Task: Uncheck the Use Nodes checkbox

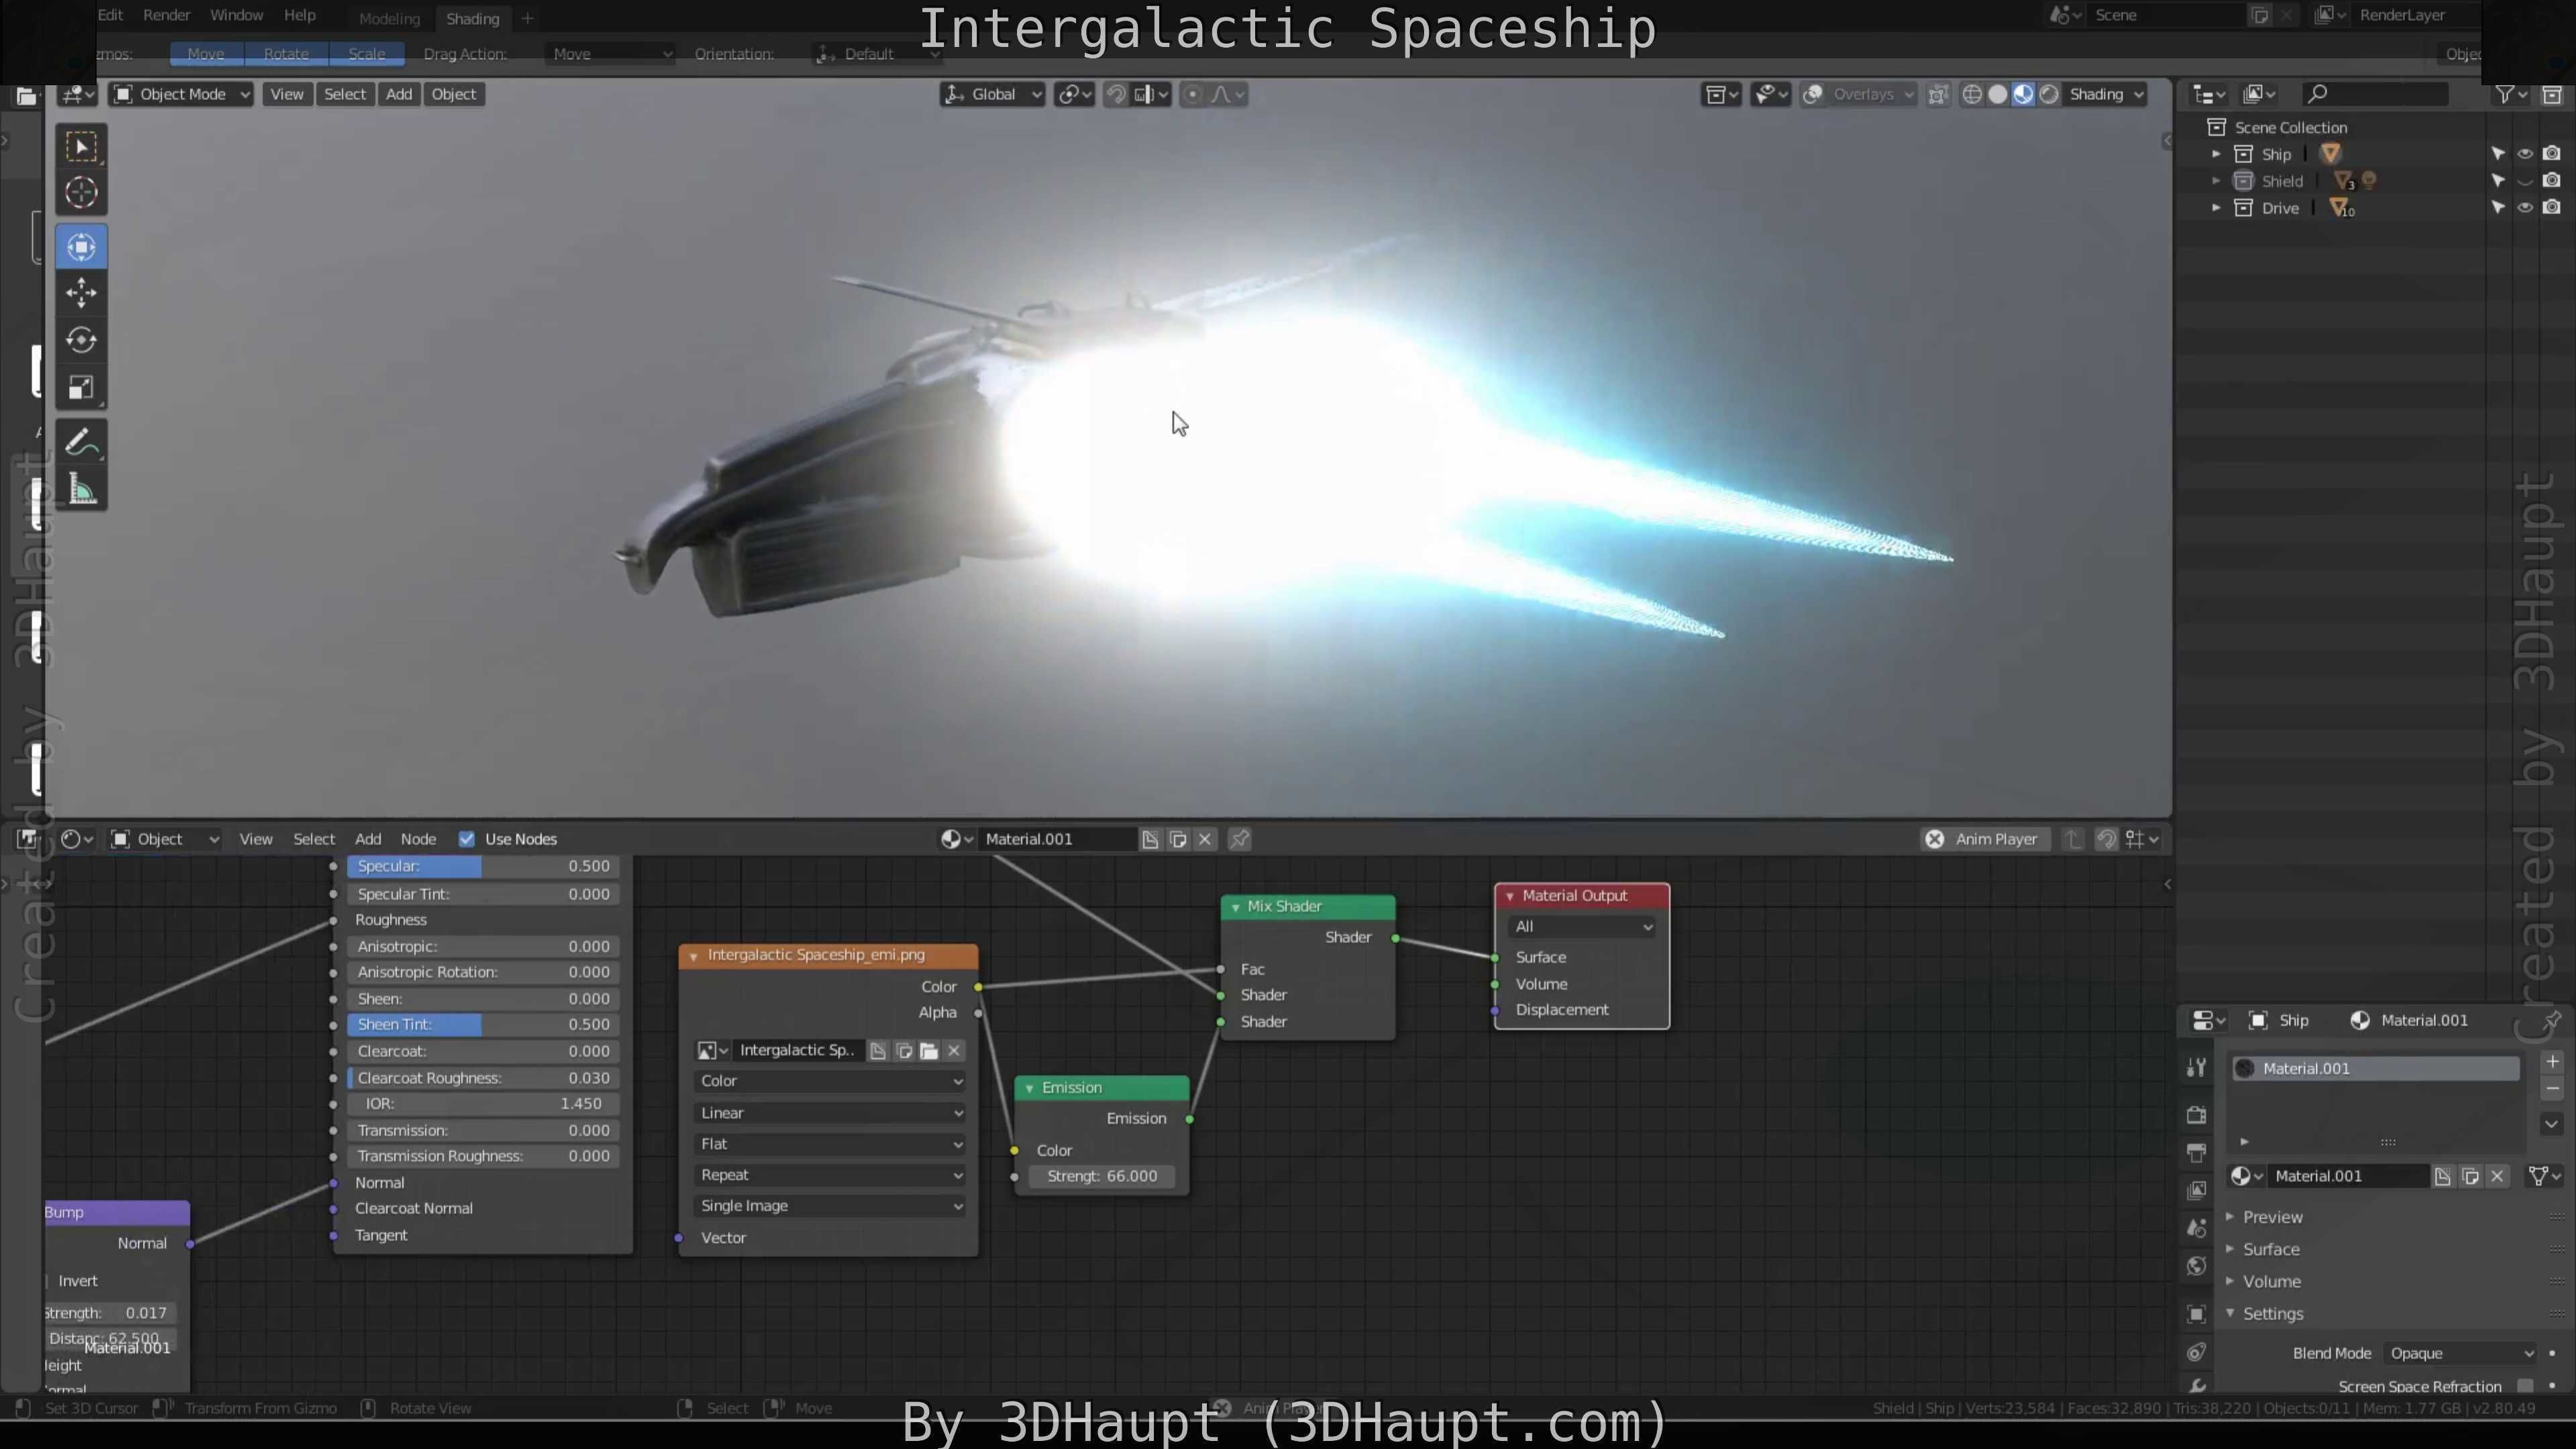Action: (466, 839)
